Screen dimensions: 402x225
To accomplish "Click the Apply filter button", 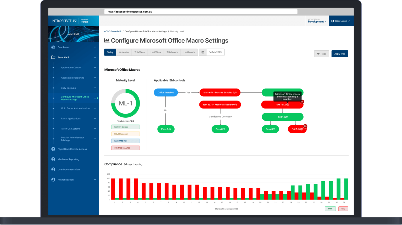I will [339, 54].
